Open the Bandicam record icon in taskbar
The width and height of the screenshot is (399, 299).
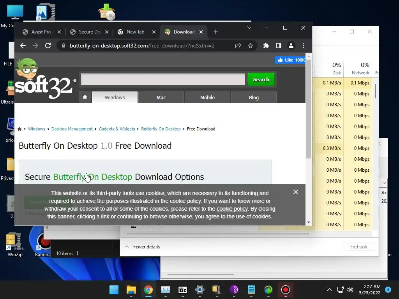click(286, 290)
